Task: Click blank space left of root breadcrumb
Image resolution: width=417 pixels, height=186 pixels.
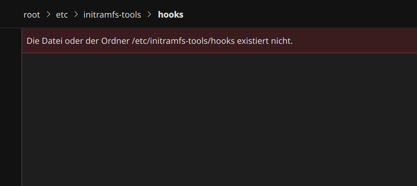Action: pyautogui.click(x=11, y=15)
